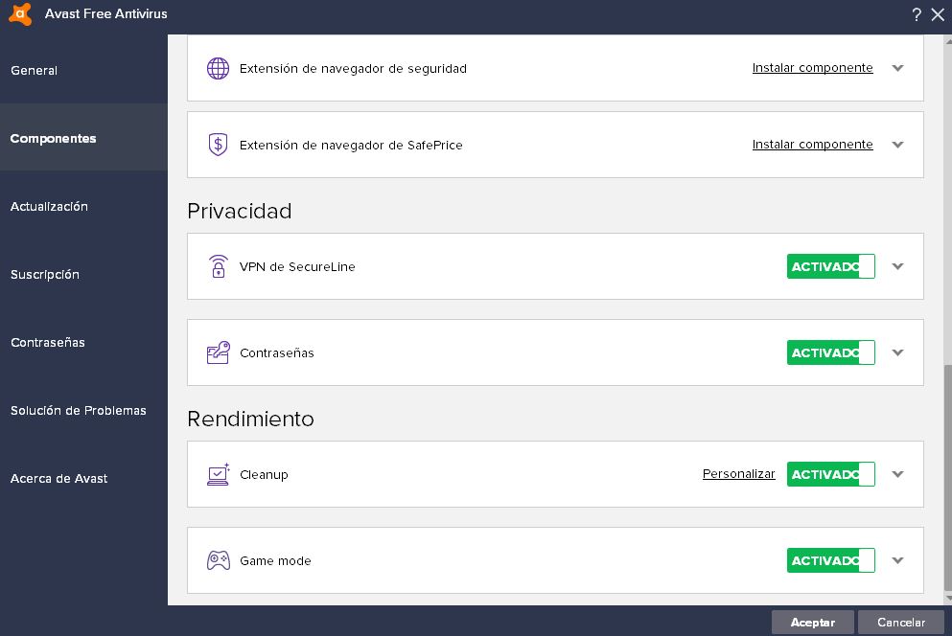Image resolution: width=952 pixels, height=636 pixels.
Task: Click the vertical scrollbar thumb
Action: (948, 478)
